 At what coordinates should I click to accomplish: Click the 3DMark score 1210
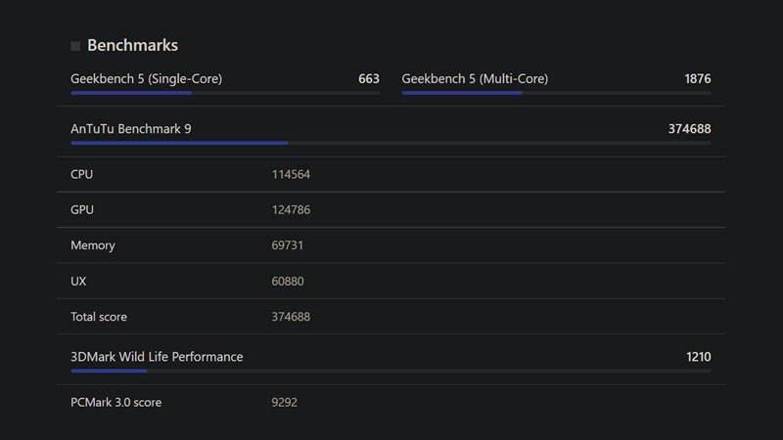tap(699, 357)
